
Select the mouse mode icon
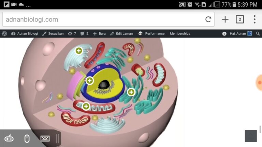tap(27, 138)
